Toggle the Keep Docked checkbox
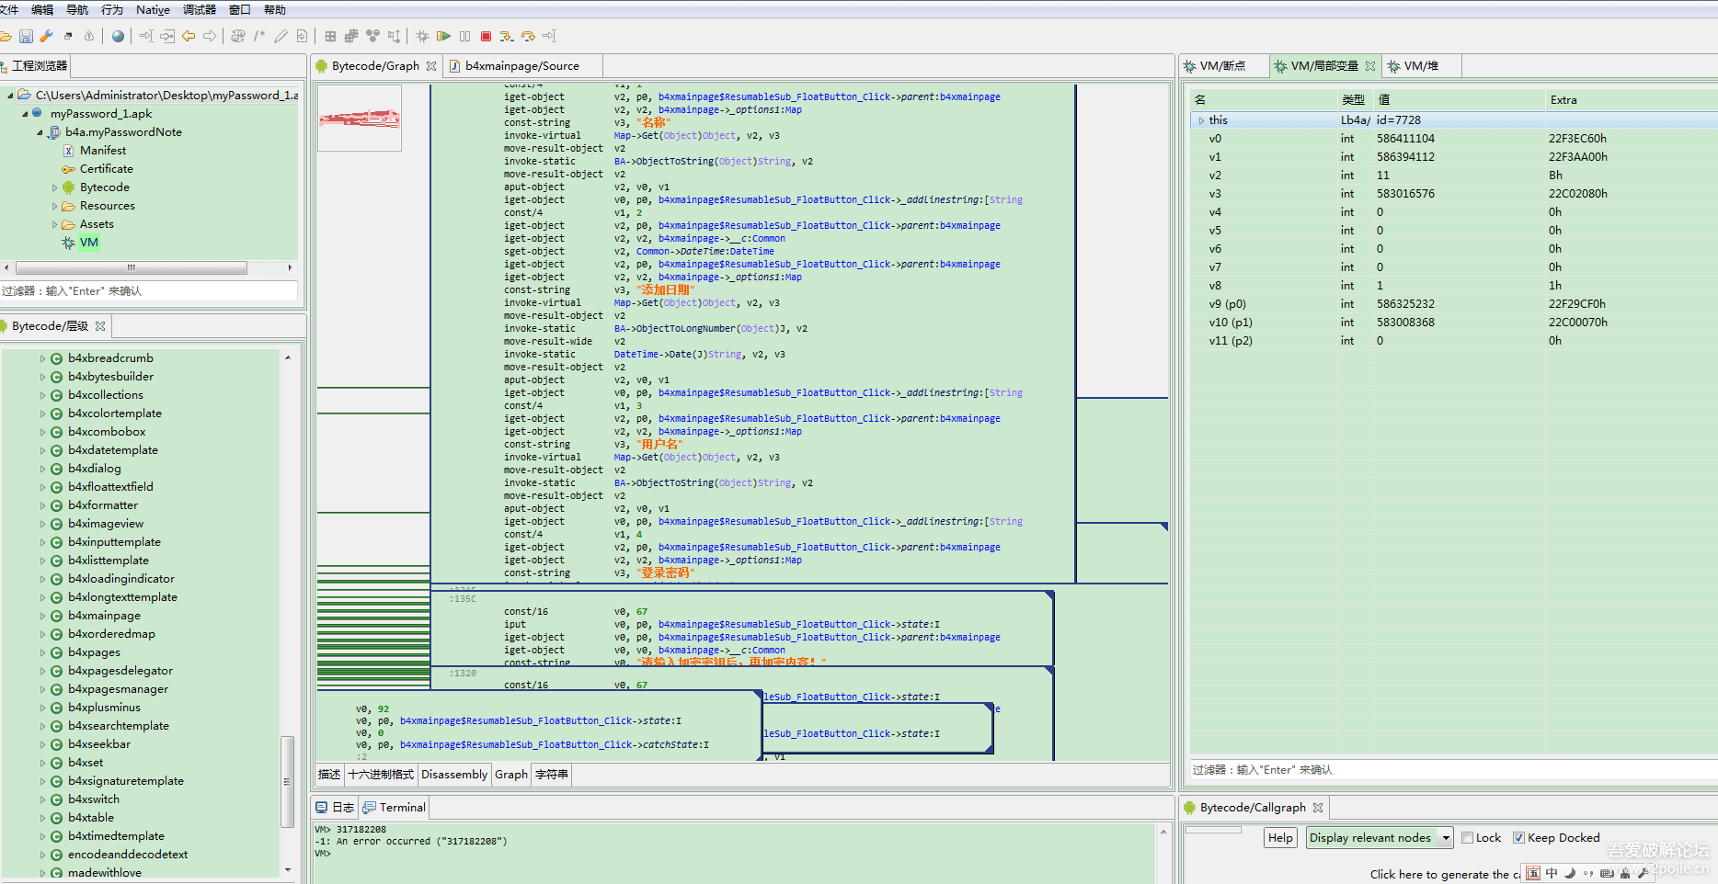The height and width of the screenshot is (884, 1718). pos(1519,838)
